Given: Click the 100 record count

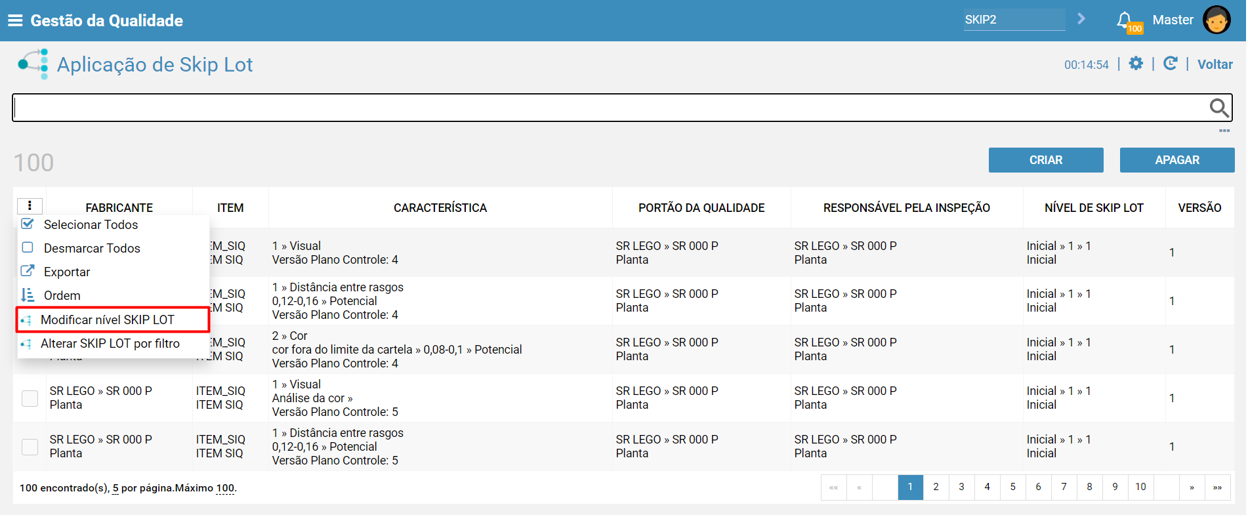Looking at the screenshot, I should tap(33, 163).
